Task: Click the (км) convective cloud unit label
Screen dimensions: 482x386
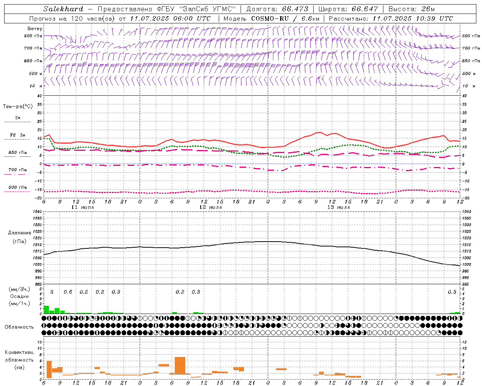Action: [19, 367]
